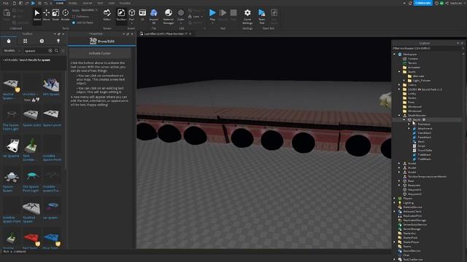Viewport: 467px width, 262px height.
Task: Click the Toolbox search magnifier icon
Action: pos(56,51)
